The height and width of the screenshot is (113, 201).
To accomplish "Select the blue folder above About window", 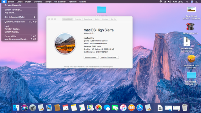I will pyautogui.click(x=102, y=9).
